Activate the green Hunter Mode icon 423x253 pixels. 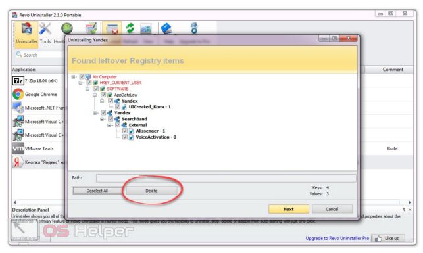click(x=66, y=28)
